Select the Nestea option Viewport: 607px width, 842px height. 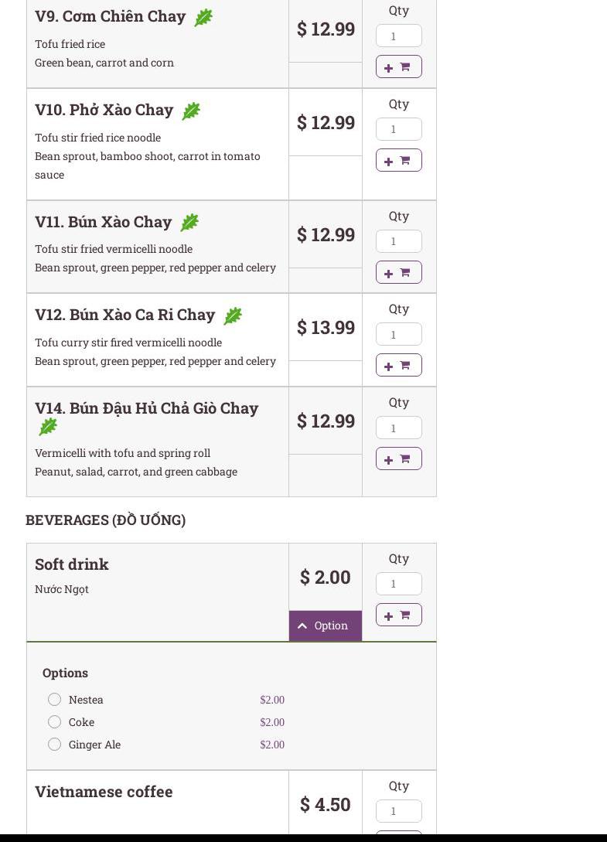(x=54, y=700)
